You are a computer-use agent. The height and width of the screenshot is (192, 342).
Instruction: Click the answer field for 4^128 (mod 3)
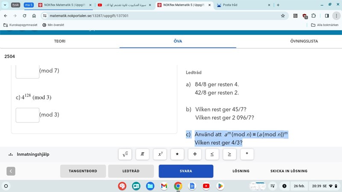click(27, 115)
